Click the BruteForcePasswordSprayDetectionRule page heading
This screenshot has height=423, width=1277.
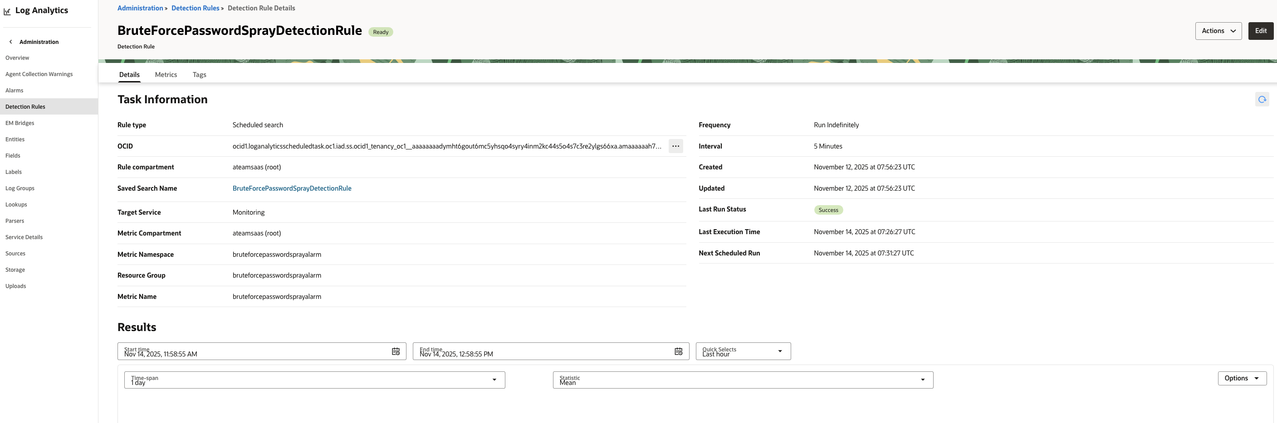tap(240, 31)
